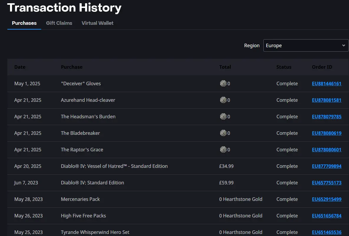View order EU877709894 for Vessel of Hatred
This screenshot has height=236, width=349.
pos(327,166)
